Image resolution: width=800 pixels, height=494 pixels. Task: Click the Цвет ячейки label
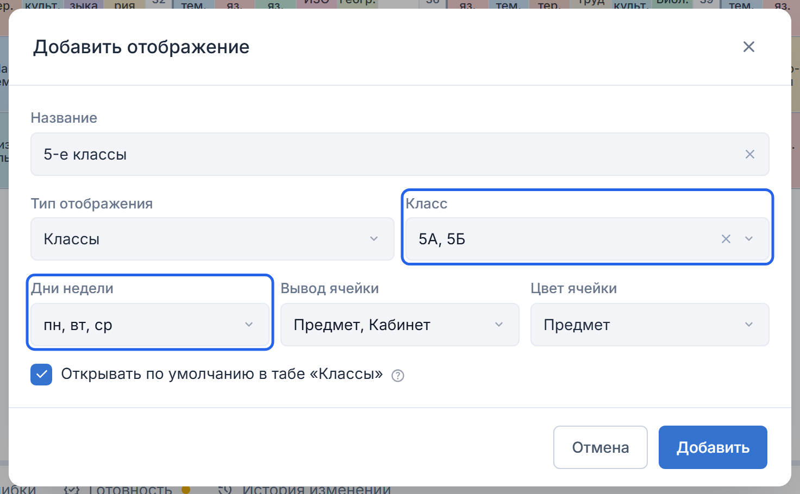click(x=573, y=288)
